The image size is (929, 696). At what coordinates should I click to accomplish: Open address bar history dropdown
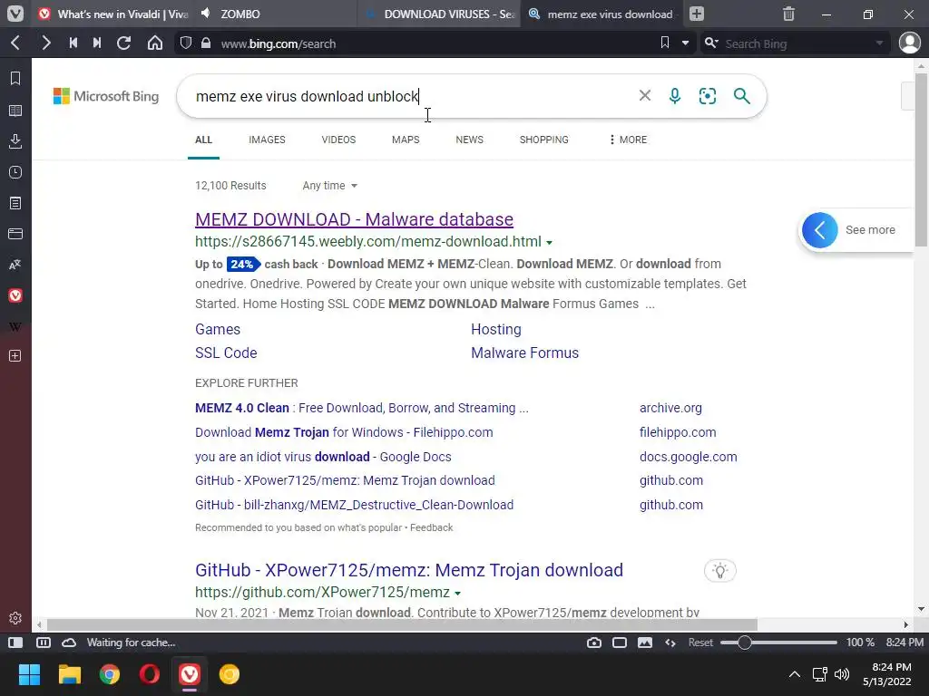[x=686, y=43]
